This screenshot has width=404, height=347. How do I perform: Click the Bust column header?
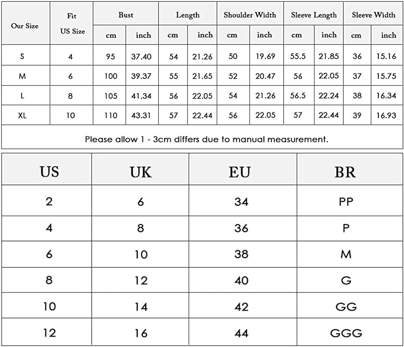tap(126, 15)
